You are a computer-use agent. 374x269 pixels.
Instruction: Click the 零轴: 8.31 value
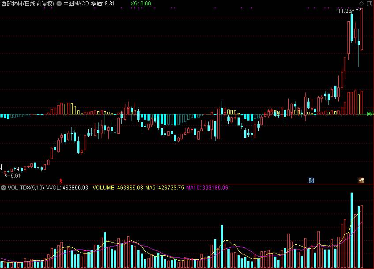point(103,4)
